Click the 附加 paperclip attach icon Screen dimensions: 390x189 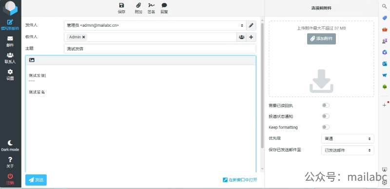click(x=138, y=8)
